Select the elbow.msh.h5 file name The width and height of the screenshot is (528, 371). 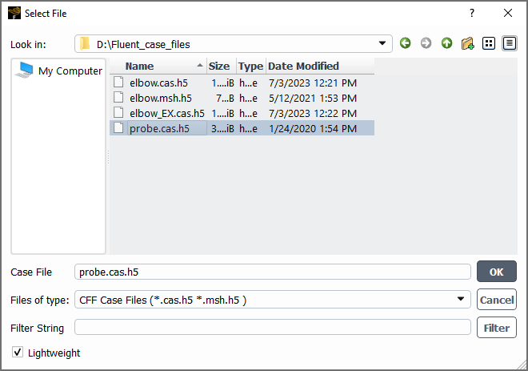(161, 98)
